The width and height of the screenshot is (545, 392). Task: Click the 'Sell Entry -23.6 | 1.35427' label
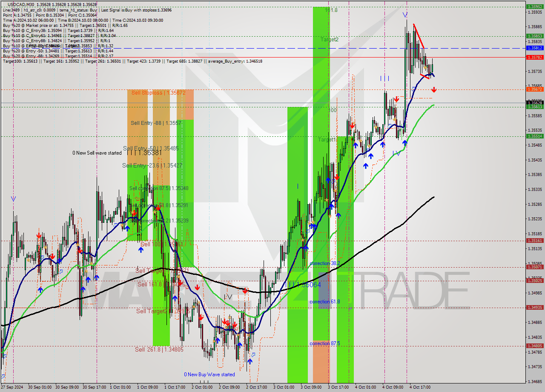tap(152, 165)
